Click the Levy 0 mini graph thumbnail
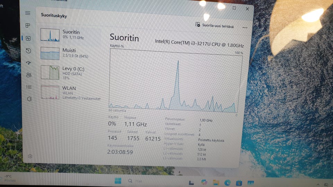Screen dimensions: 333x187 [50, 72]
